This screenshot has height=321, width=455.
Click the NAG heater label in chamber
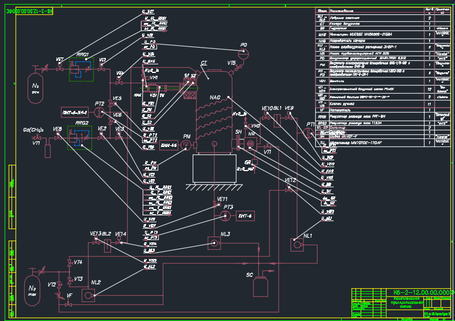[215, 98]
